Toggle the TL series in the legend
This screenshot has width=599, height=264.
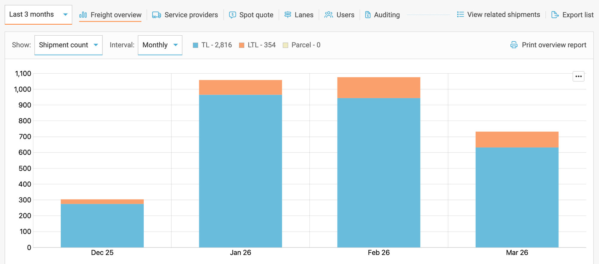[212, 45]
